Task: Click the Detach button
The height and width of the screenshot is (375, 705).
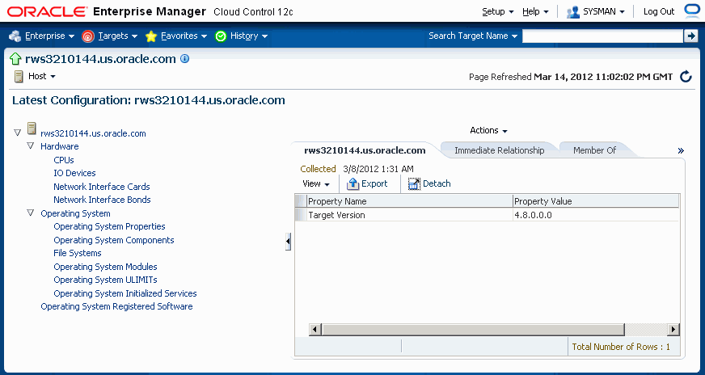Action: (429, 183)
